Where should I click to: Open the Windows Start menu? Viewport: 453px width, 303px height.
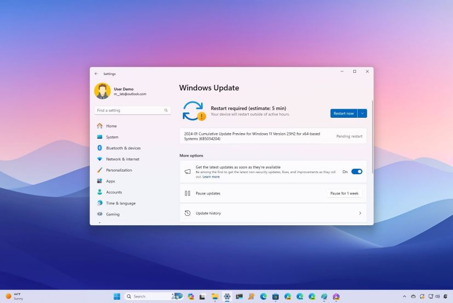coord(117,296)
